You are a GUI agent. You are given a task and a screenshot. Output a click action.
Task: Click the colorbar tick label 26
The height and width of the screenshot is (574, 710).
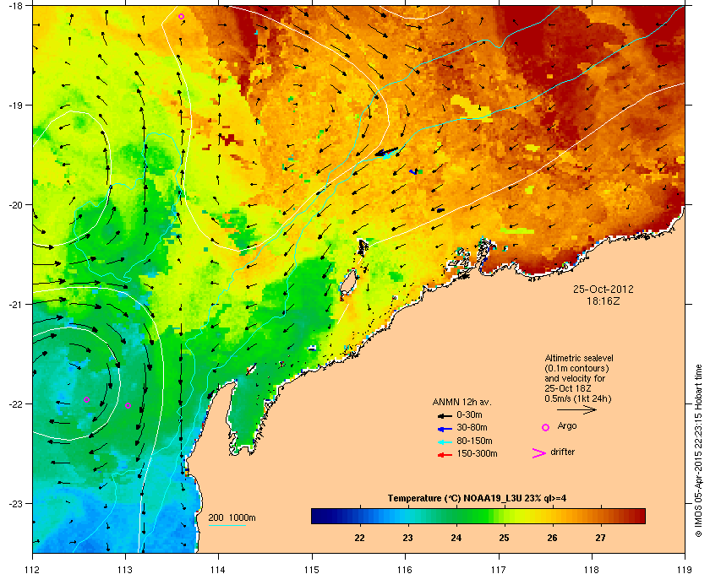click(x=552, y=538)
